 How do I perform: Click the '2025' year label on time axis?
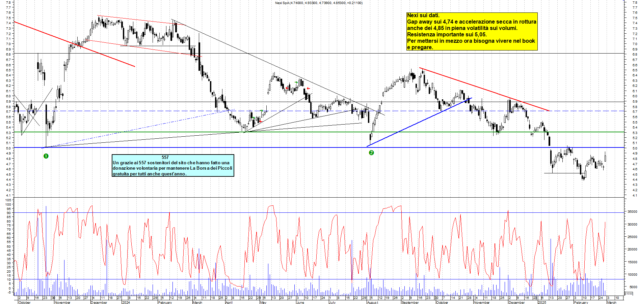[542, 302]
